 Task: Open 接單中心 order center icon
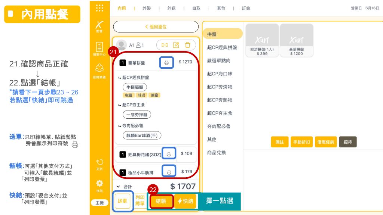pyautogui.click(x=99, y=49)
